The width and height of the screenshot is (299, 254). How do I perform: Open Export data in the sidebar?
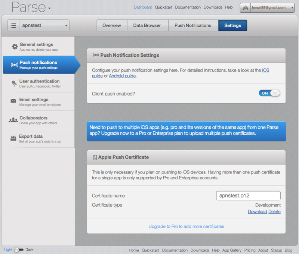[x=39, y=138]
